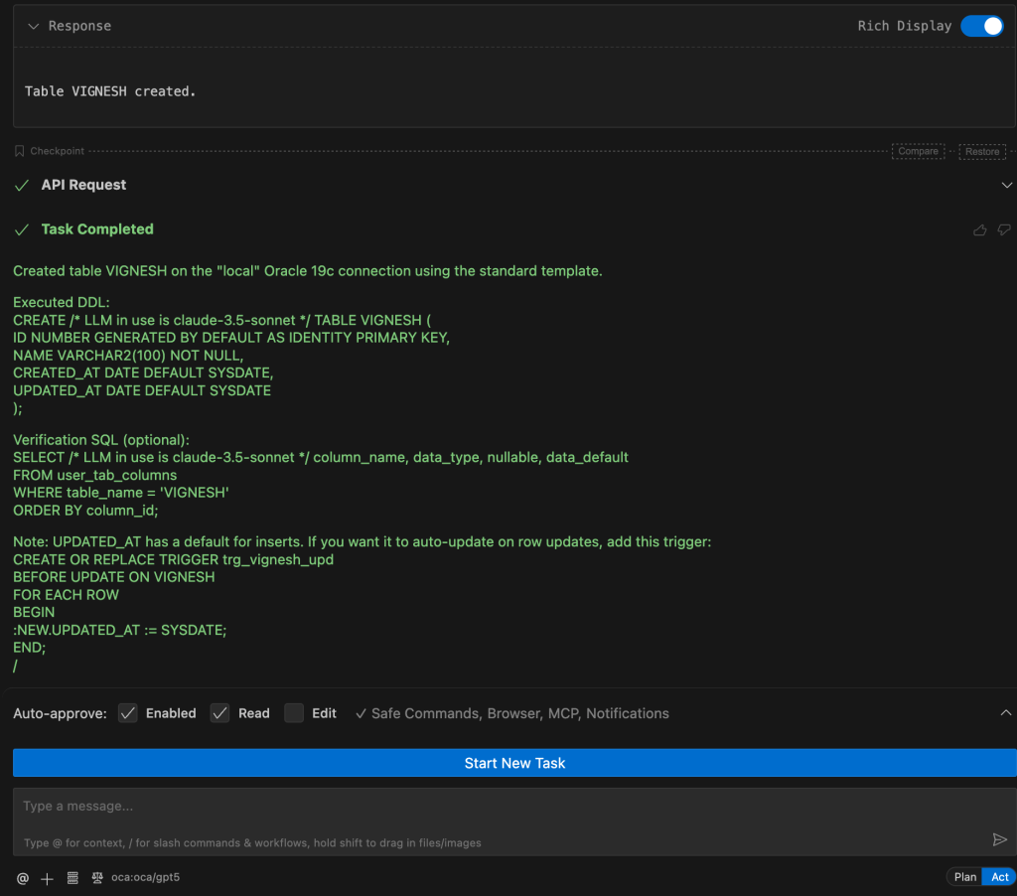Click the thumbs down feedback icon
The image size is (1017, 896).
pos(1004,230)
